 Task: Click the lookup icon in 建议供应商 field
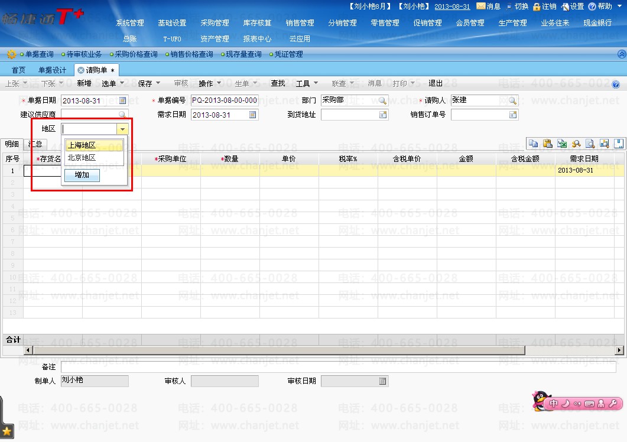point(122,115)
